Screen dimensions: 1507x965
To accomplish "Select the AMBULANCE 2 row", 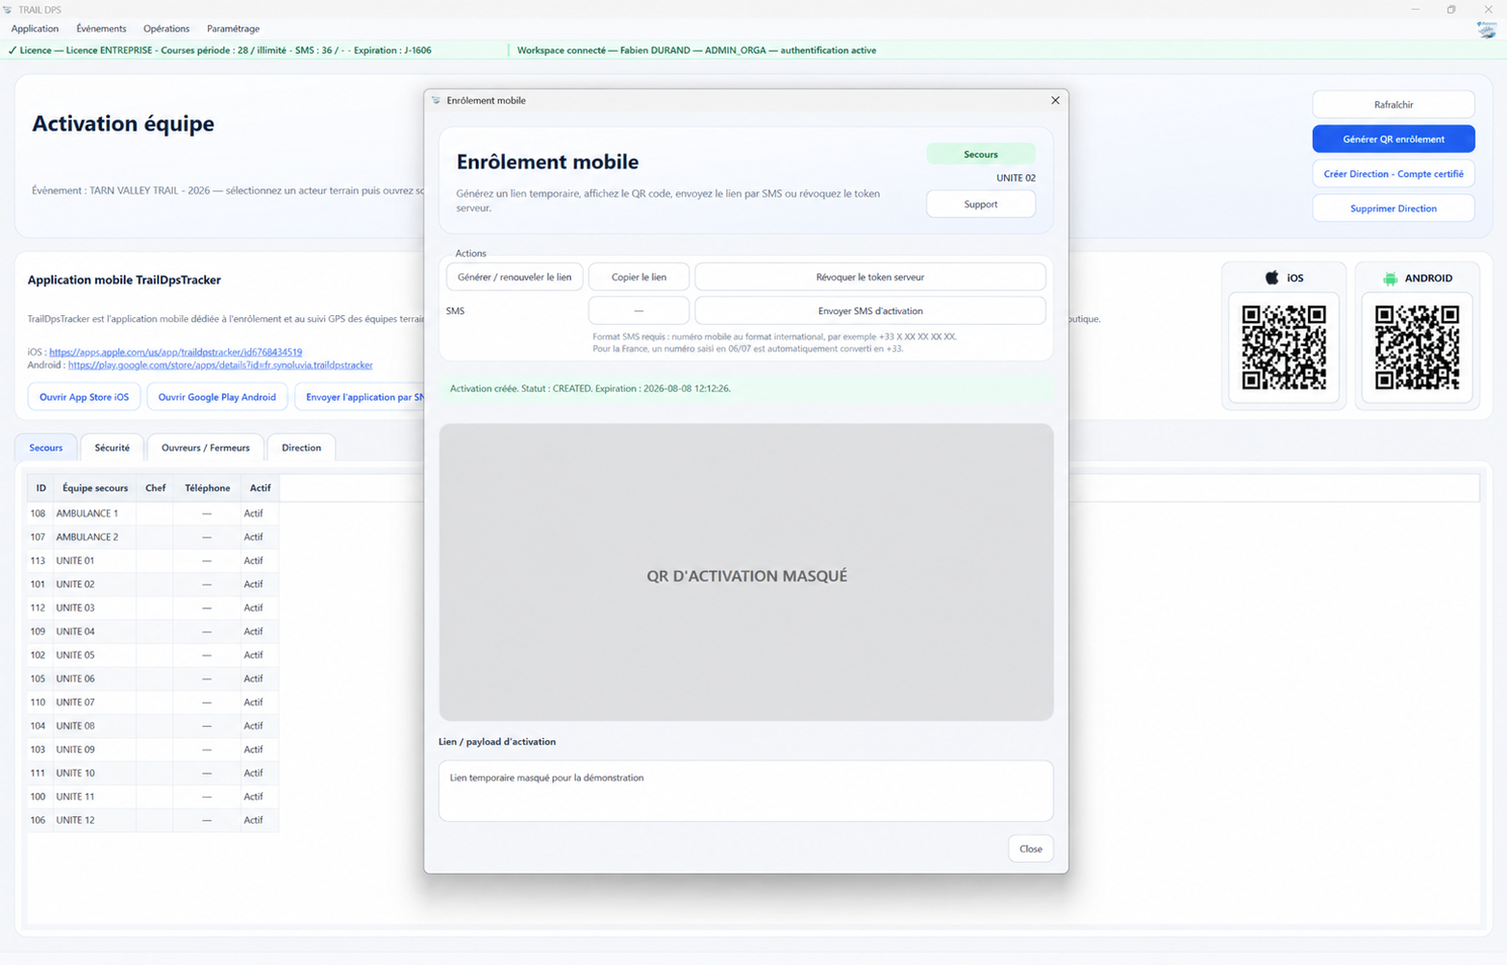I will point(153,537).
